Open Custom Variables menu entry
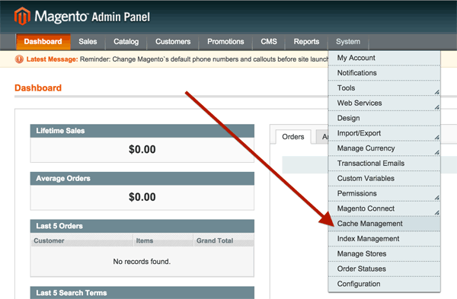 (x=384, y=179)
